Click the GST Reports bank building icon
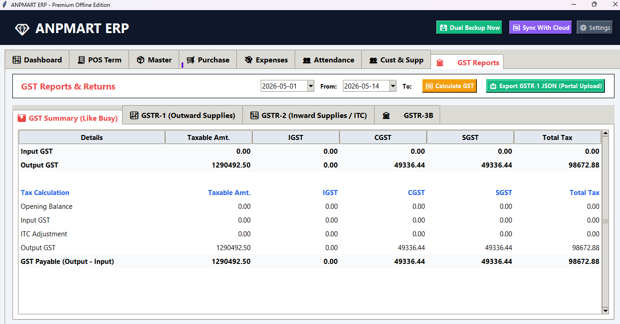 440,63
